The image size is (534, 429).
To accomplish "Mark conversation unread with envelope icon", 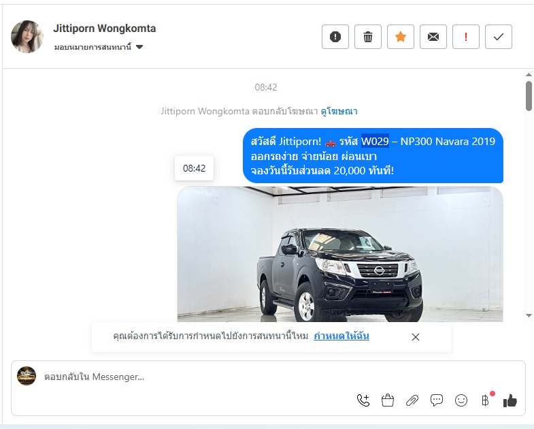I will (x=433, y=37).
